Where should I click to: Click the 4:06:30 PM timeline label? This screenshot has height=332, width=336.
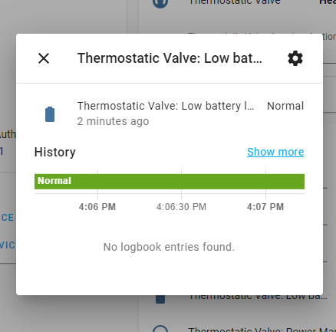[x=181, y=207]
